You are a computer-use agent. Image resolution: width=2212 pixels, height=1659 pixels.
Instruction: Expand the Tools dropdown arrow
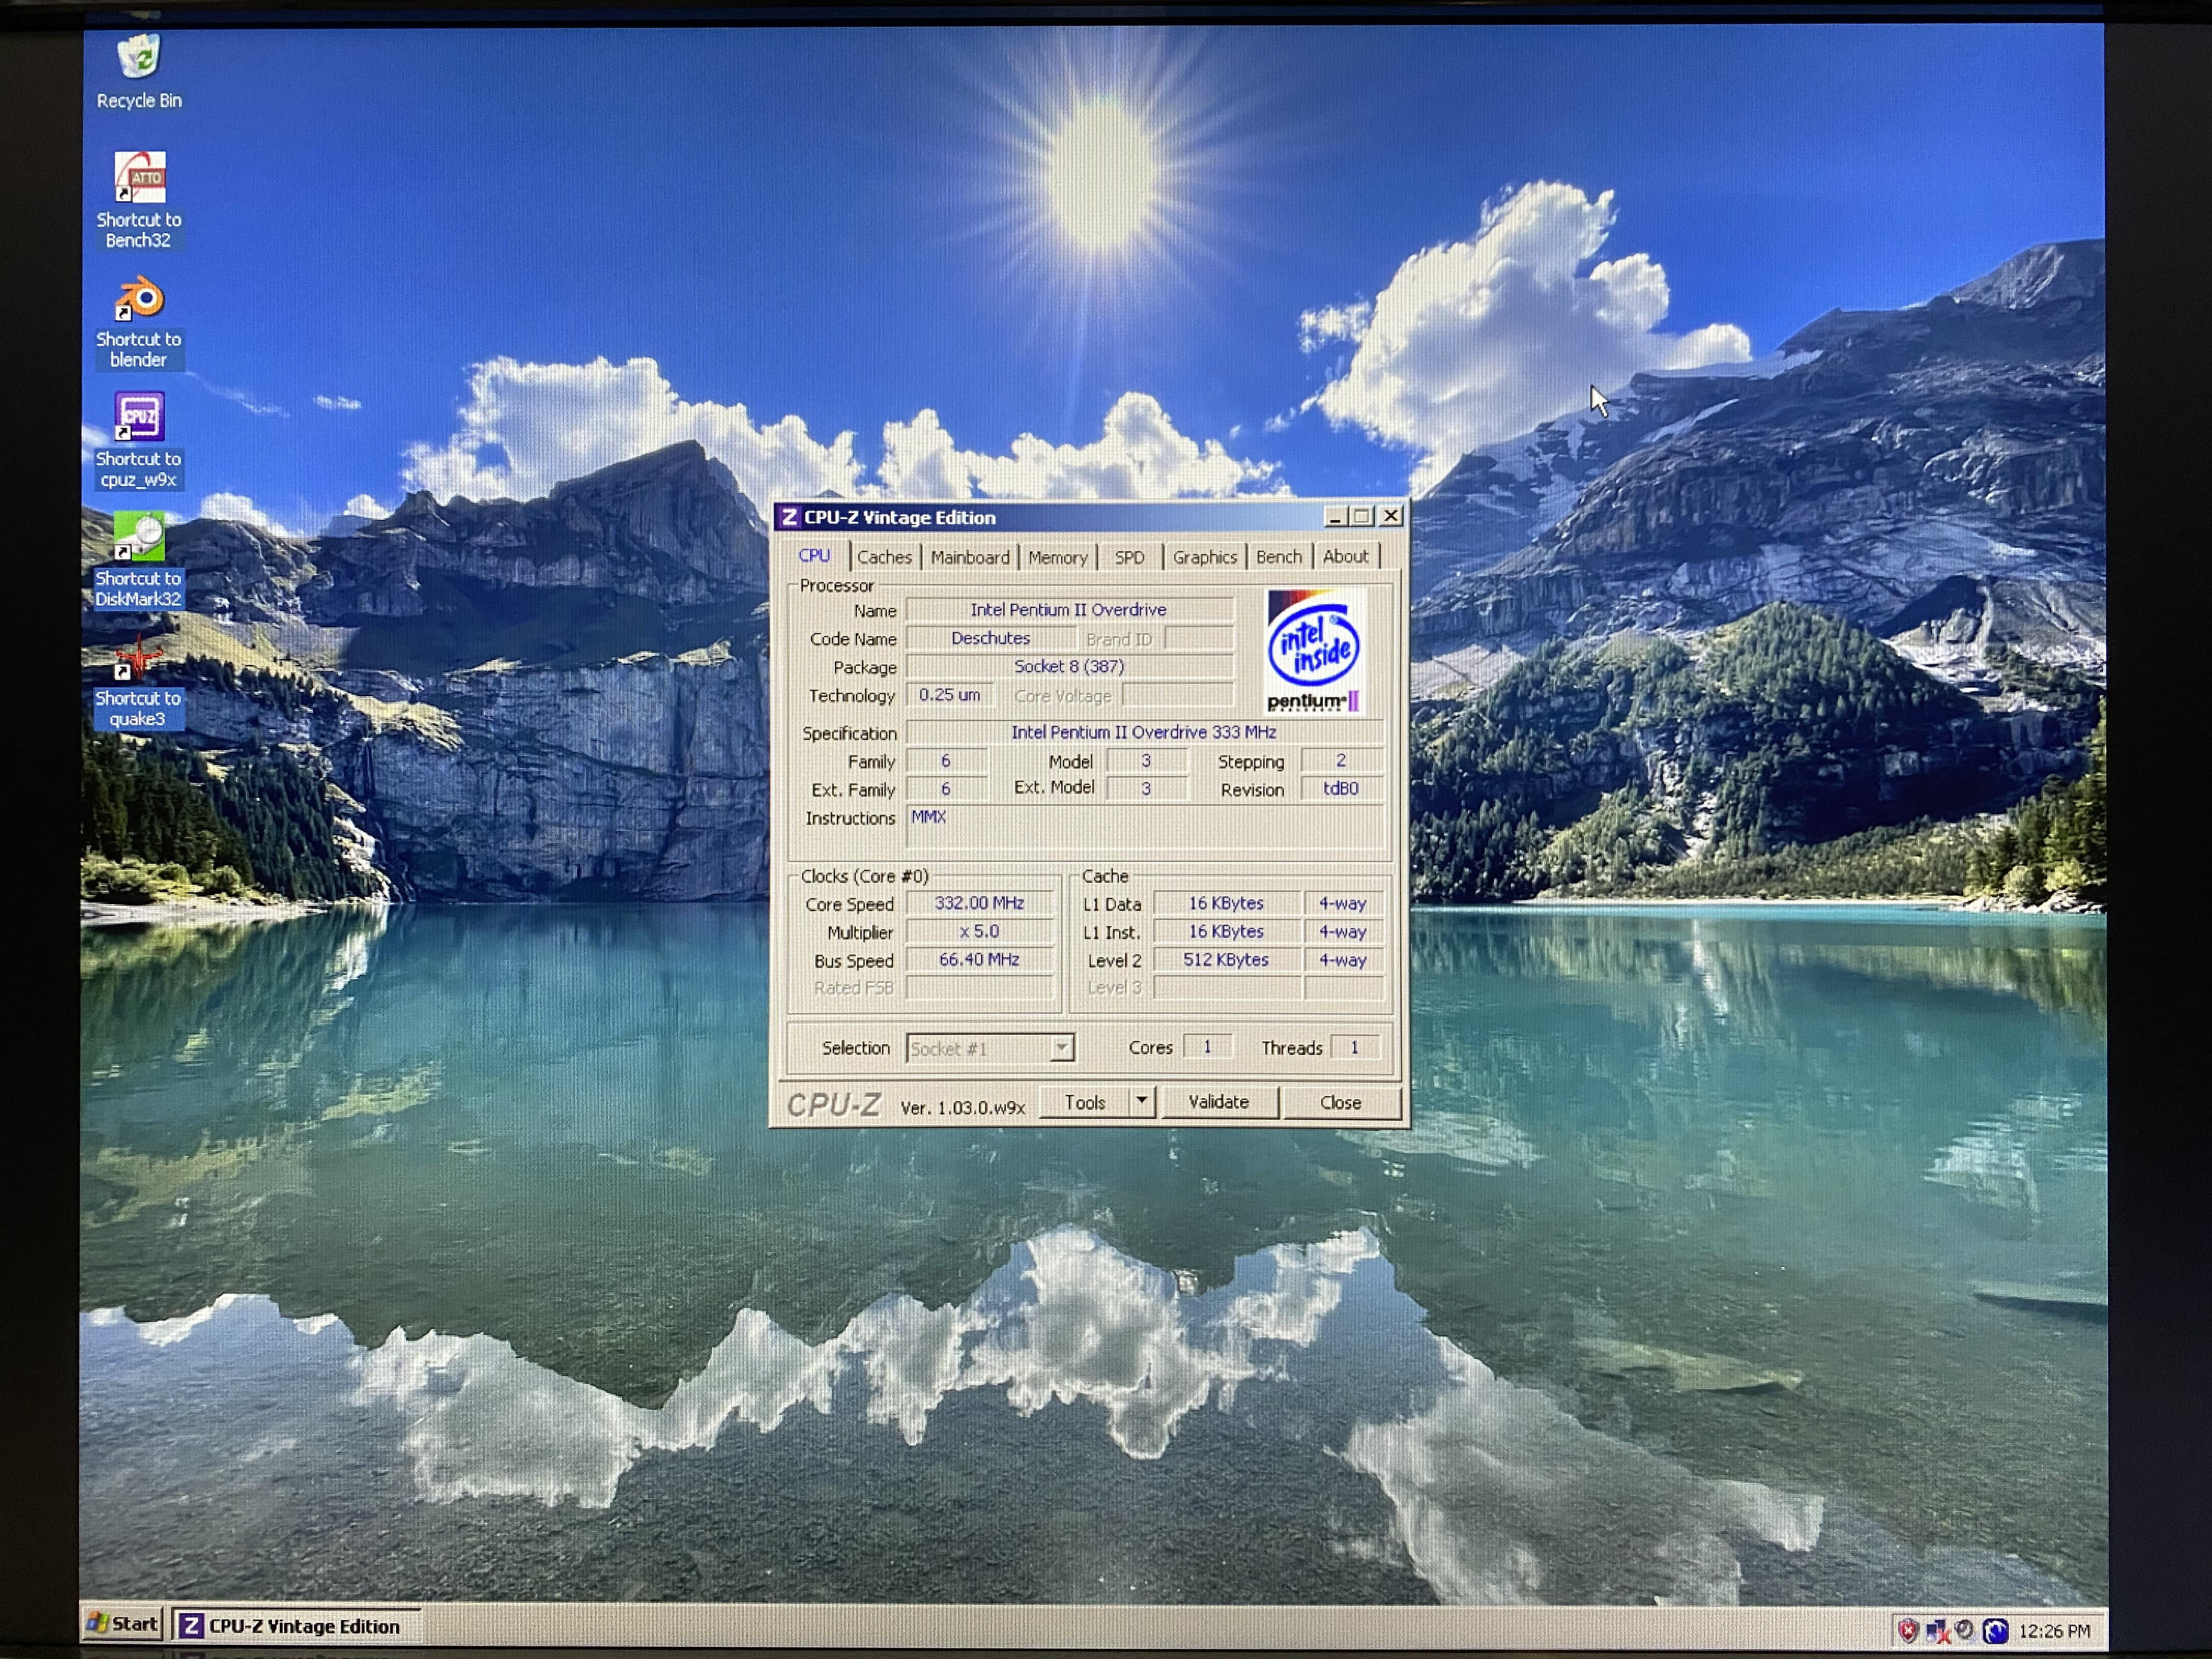coord(1141,1101)
